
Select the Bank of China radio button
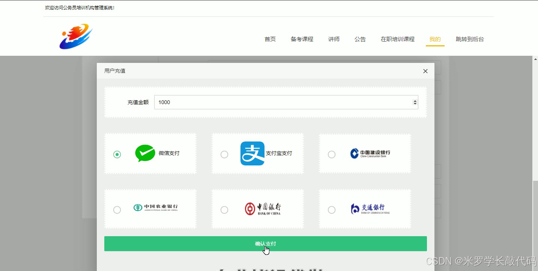(224, 210)
